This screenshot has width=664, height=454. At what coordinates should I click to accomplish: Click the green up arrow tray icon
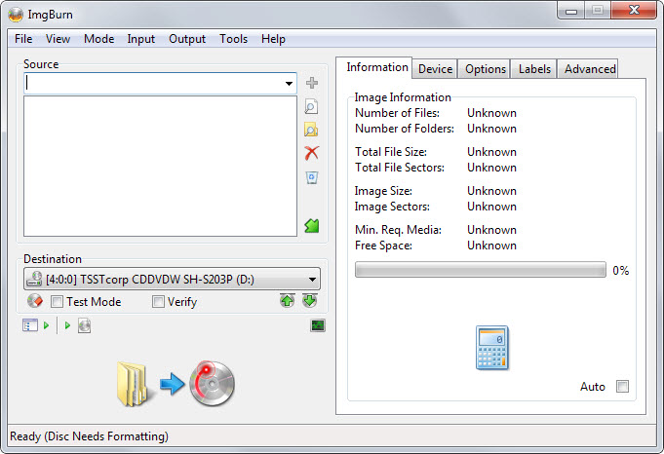(287, 301)
